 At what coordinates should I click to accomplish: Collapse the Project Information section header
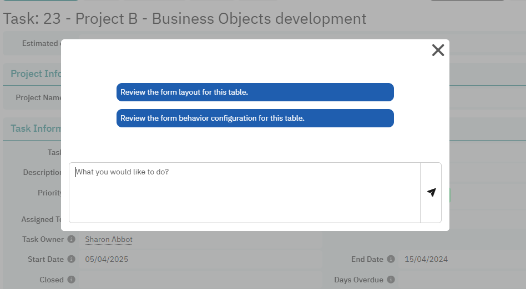[x=34, y=74]
